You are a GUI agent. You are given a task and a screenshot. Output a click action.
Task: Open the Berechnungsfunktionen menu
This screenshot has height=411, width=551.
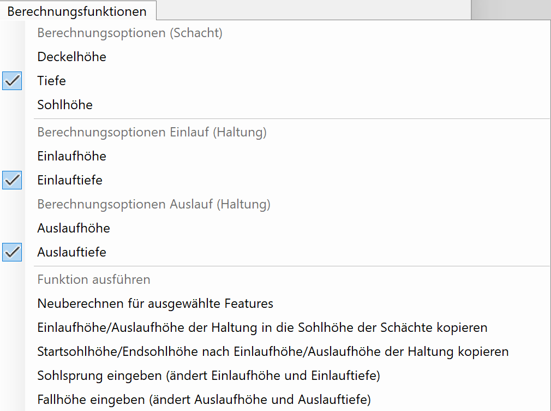[77, 11]
